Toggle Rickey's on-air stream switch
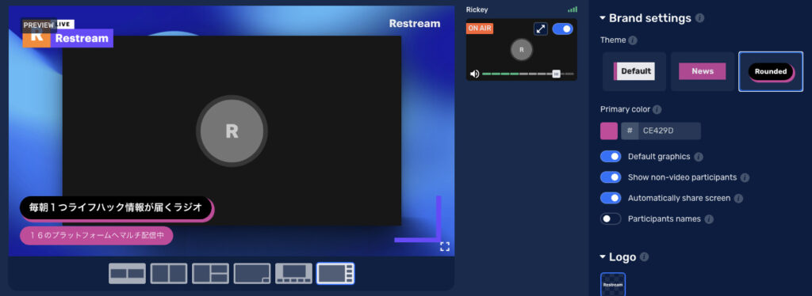Screen dimensions: 812x296 coord(562,29)
